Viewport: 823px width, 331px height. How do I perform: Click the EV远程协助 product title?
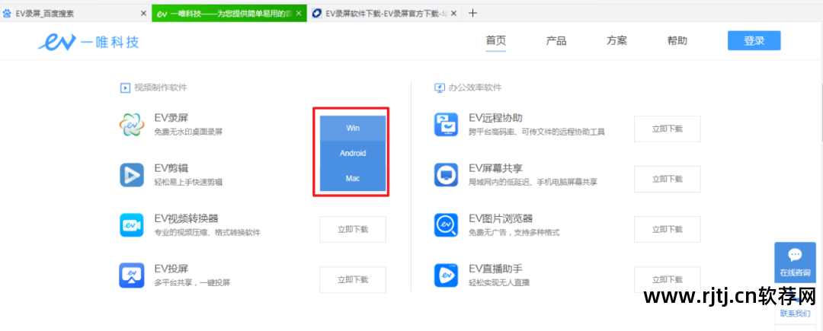pos(495,119)
